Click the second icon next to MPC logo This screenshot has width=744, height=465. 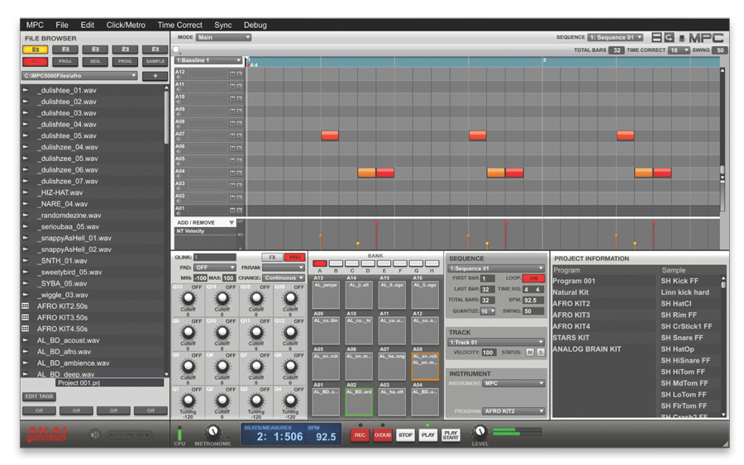click(x=669, y=37)
